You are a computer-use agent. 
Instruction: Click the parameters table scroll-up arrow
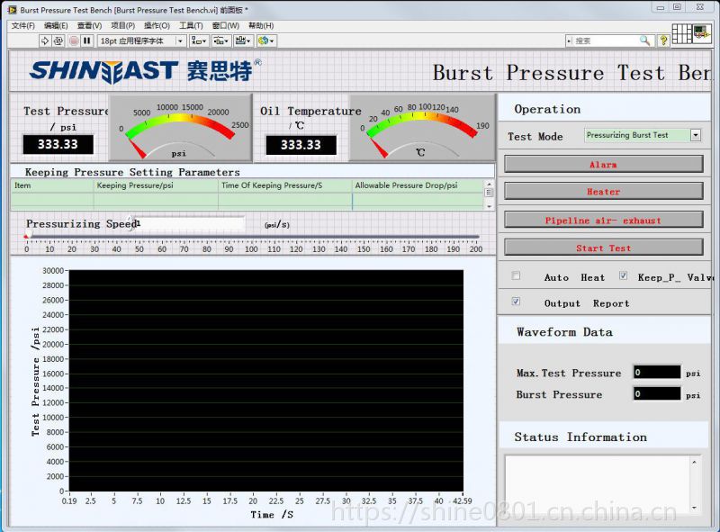pyautogui.click(x=489, y=184)
